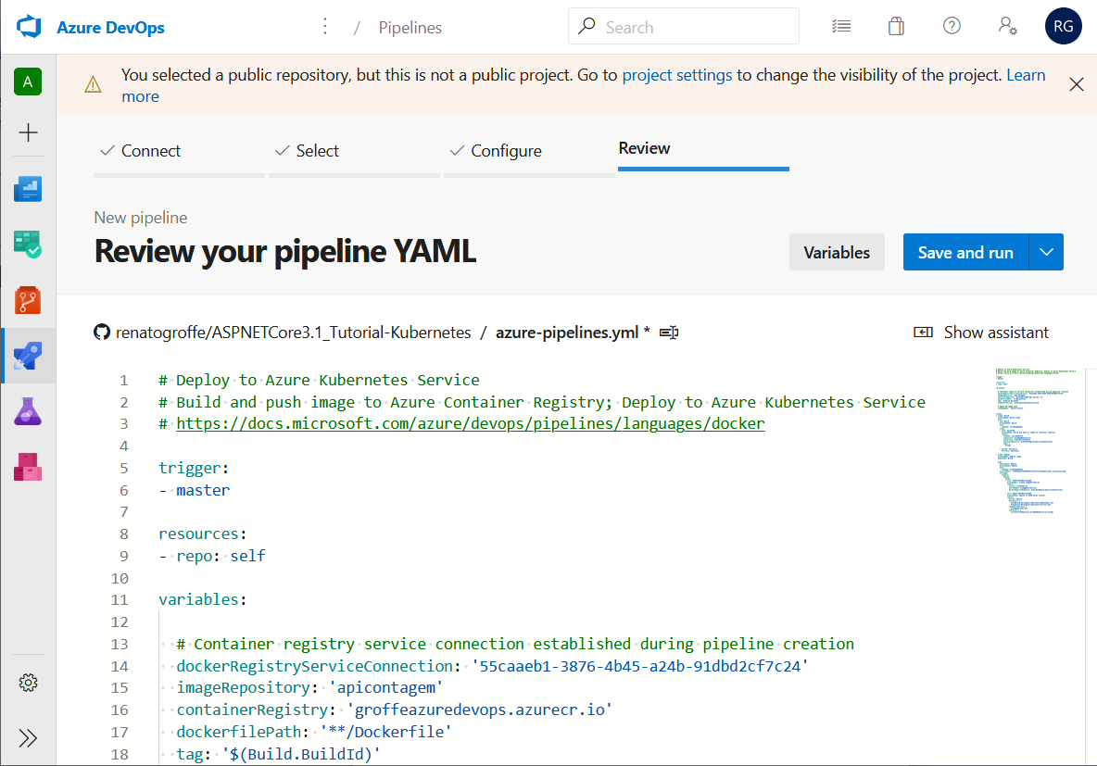Collapse the sidebar with the chevron
This screenshot has width=1097, height=766.
28,738
